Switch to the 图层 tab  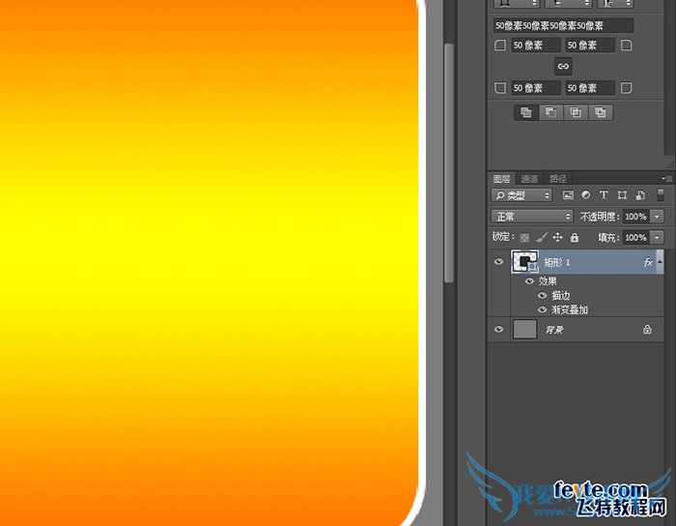[501, 179]
